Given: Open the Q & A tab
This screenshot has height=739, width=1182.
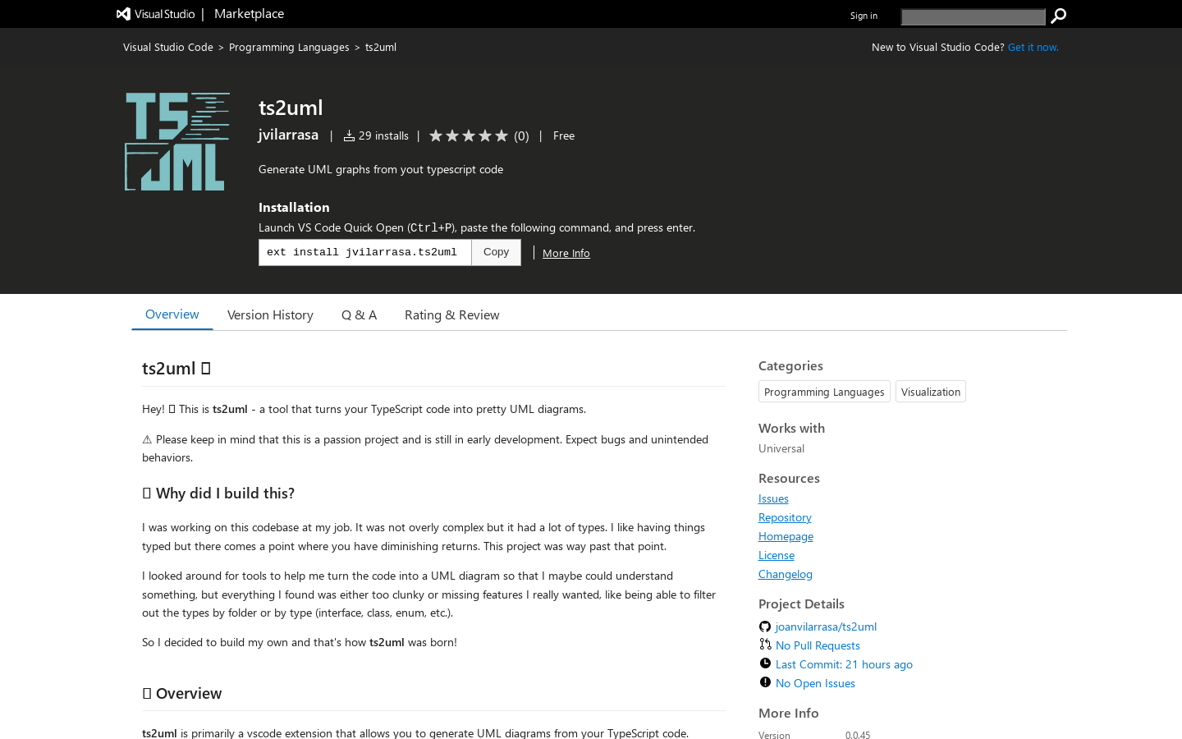Looking at the screenshot, I should click(360, 315).
